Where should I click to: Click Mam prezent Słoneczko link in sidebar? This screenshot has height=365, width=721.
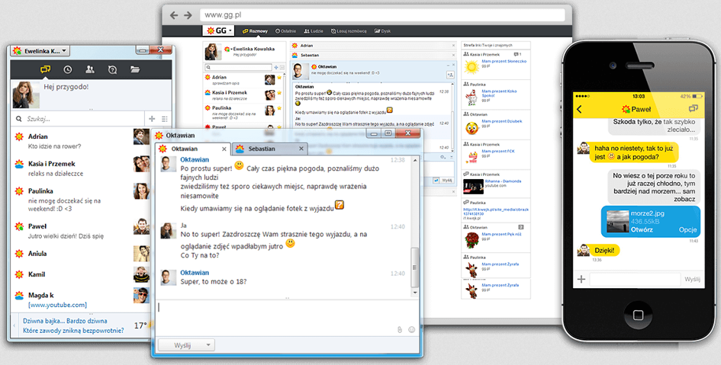[x=504, y=61]
